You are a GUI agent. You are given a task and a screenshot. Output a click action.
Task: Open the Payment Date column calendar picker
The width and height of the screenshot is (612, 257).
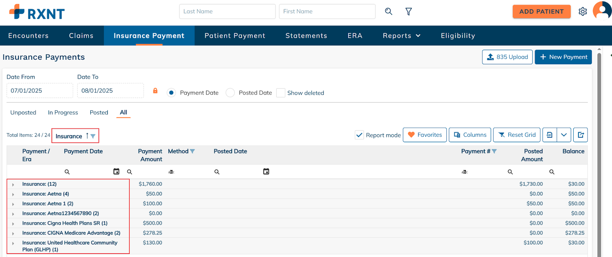click(x=116, y=172)
